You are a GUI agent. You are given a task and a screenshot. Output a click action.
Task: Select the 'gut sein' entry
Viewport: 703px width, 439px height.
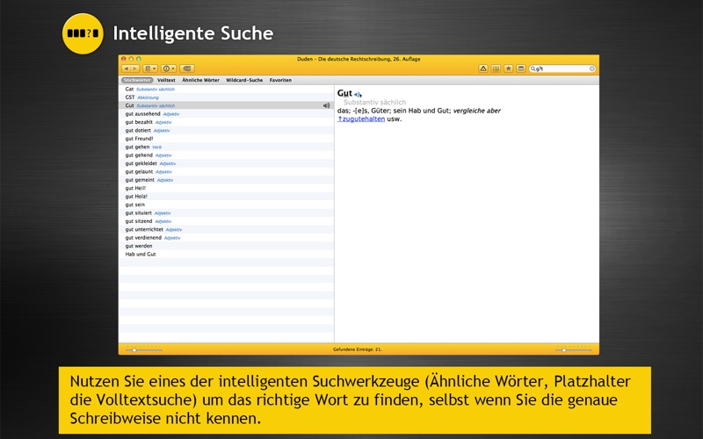click(x=227, y=205)
